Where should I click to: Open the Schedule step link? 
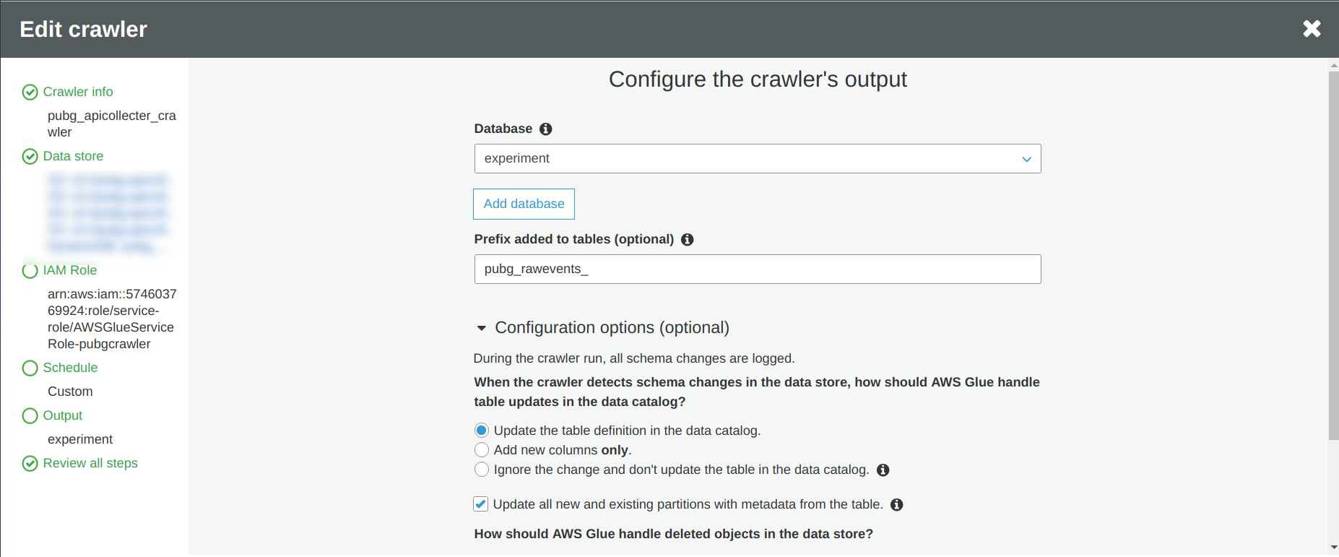point(70,368)
